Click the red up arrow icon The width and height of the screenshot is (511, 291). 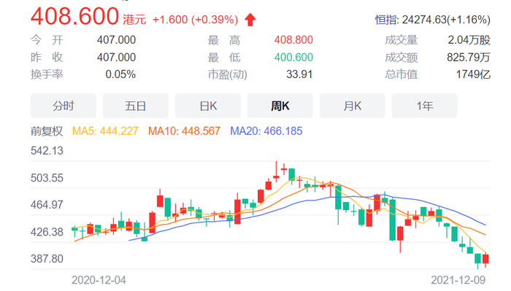pos(250,20)
